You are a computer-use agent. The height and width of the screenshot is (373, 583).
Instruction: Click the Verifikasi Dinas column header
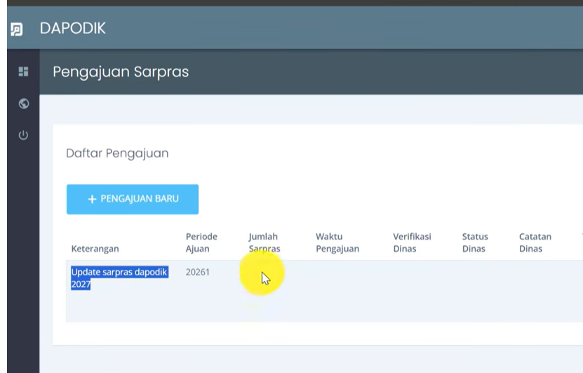pyautogui.click(x=412, y=243)
